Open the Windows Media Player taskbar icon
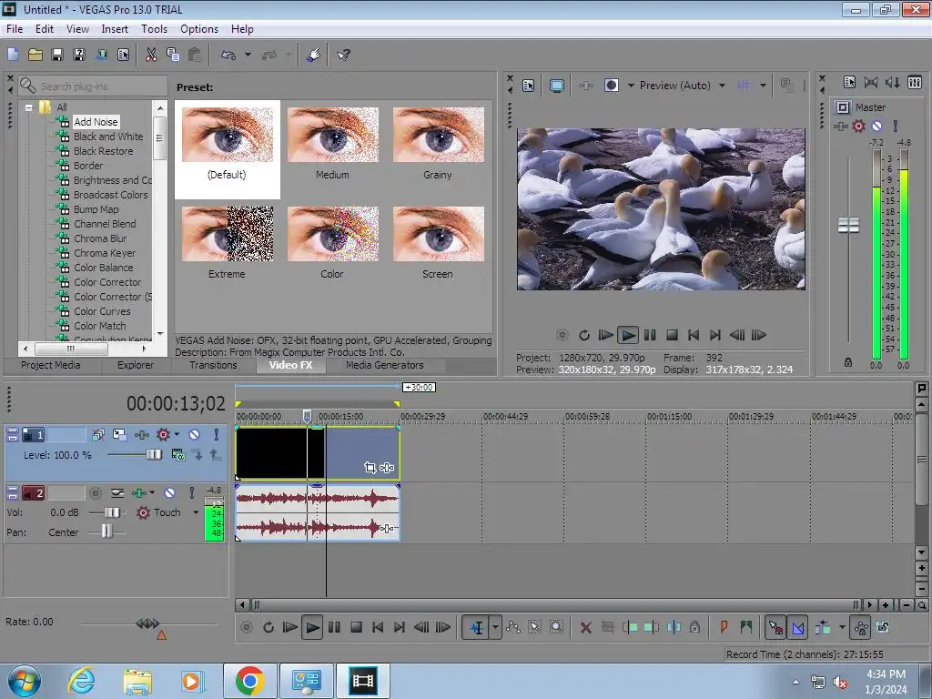The width and height of the screenshot is (932, 699). 191,680
